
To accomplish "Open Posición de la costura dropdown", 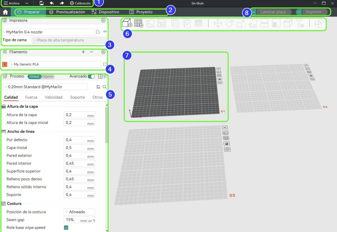I will point(80,212).
